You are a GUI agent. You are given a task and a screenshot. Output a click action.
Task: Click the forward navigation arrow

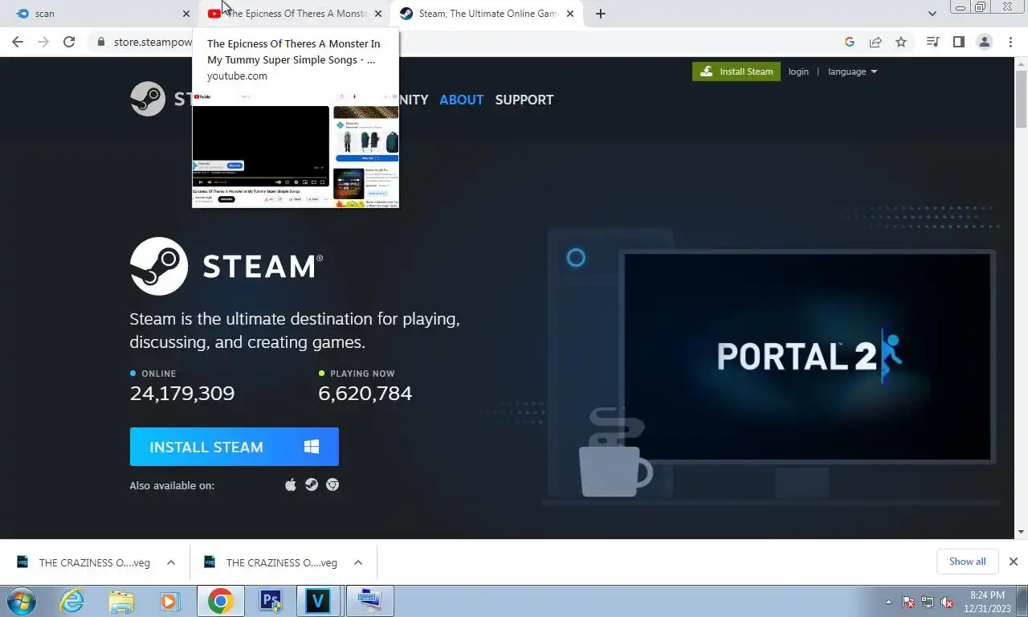(x=43, y=43)
